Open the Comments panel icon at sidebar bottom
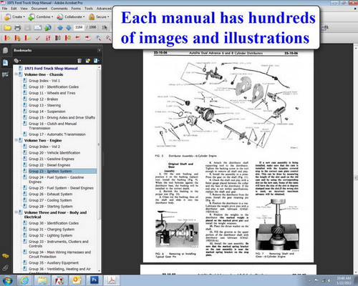 pyautogui.click(x=5, y=256)
